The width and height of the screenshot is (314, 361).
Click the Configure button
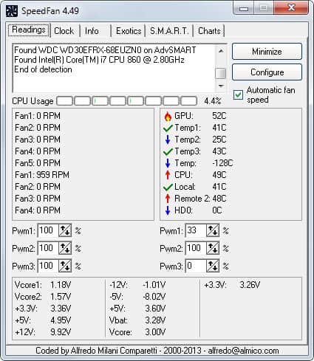click(267, 72)
